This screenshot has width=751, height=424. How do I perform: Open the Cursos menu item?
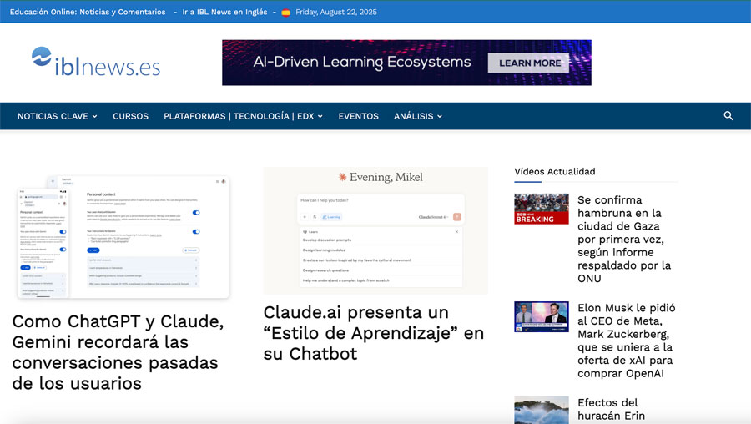(x=131, y=116)
